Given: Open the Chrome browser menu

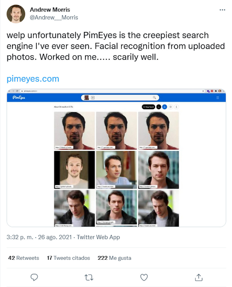Looking at the screenshot, I should coord(224,91).
